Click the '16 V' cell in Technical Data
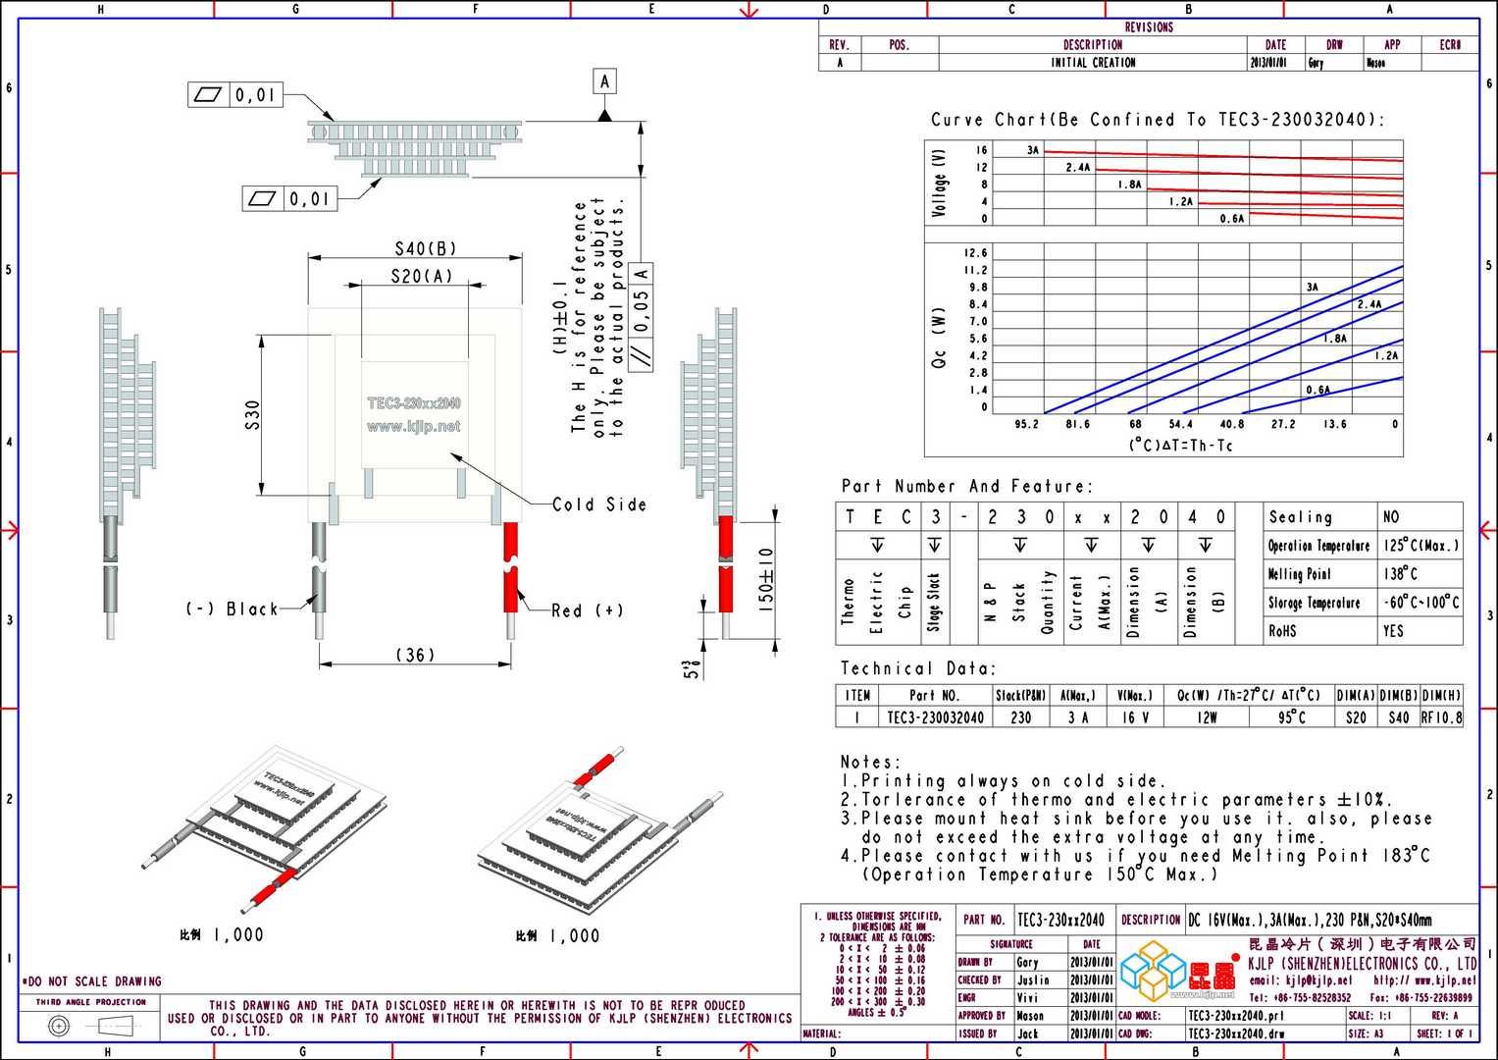The width and height of the screenshot is (1498, 1060). click(1135, 717)
